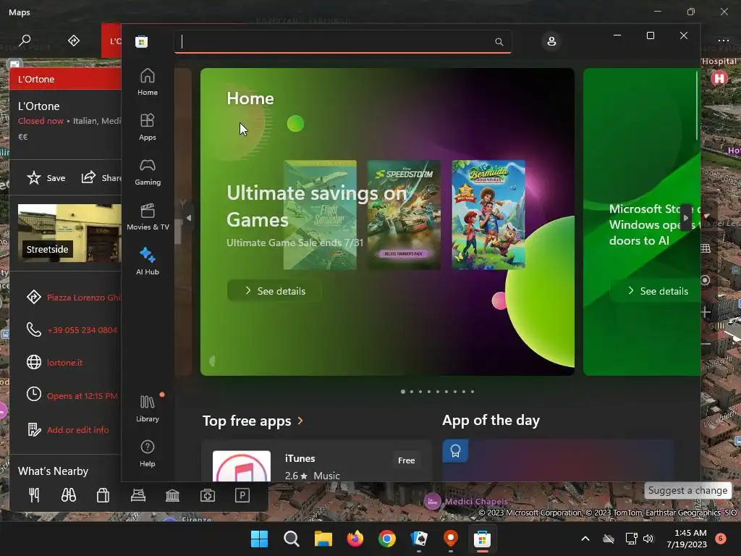Screen dimensions: 741x556
Task: Open the Store account profile icon
Action: 551,41
